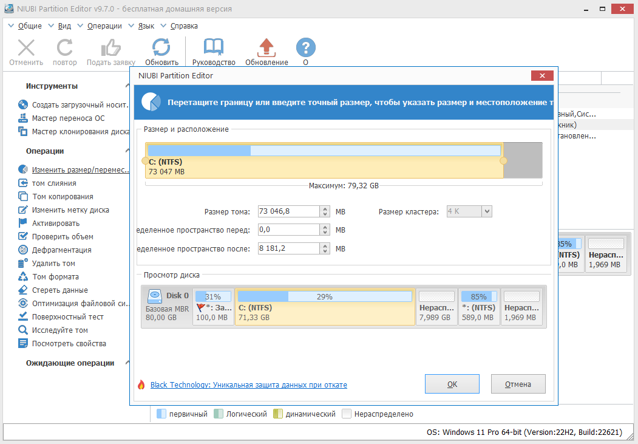Screen dimensions: 638x444
Task: Select the 589,0 MB NTFS partition in disk preview
Action: pos(478,307)
